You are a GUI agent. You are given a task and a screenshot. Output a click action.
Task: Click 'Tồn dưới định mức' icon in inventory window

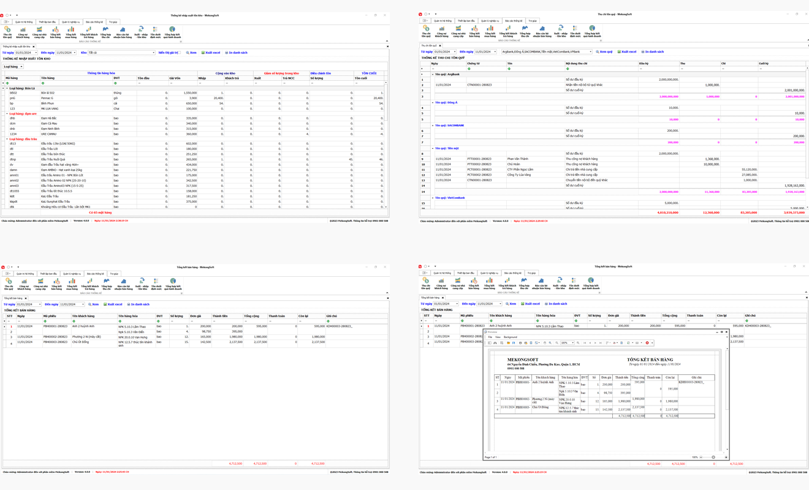[155, 31]
